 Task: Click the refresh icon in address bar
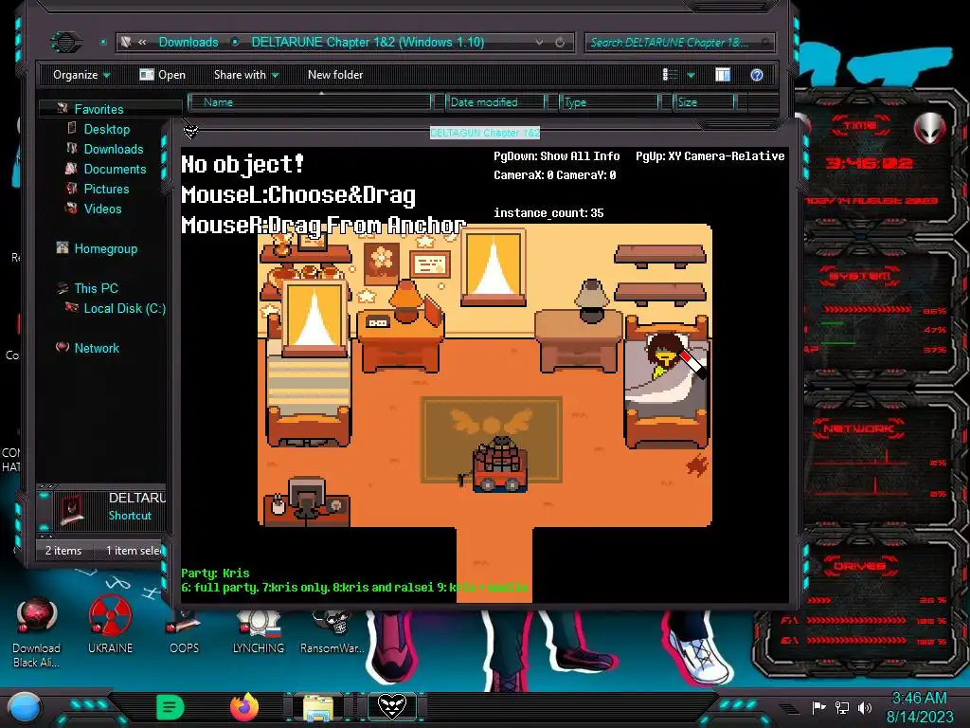[x=560, y=42]
